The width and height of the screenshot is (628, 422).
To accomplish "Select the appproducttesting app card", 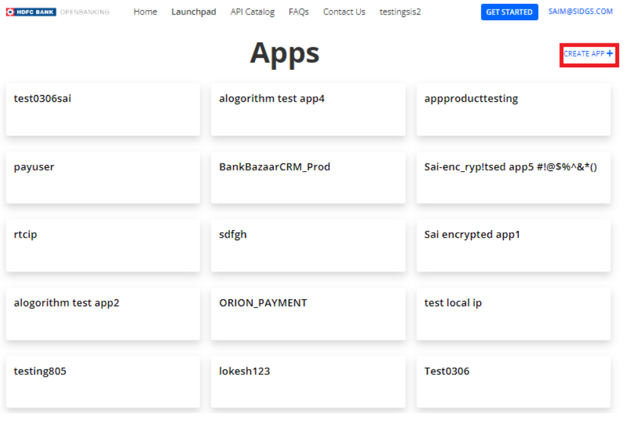I will coord(513,109).
